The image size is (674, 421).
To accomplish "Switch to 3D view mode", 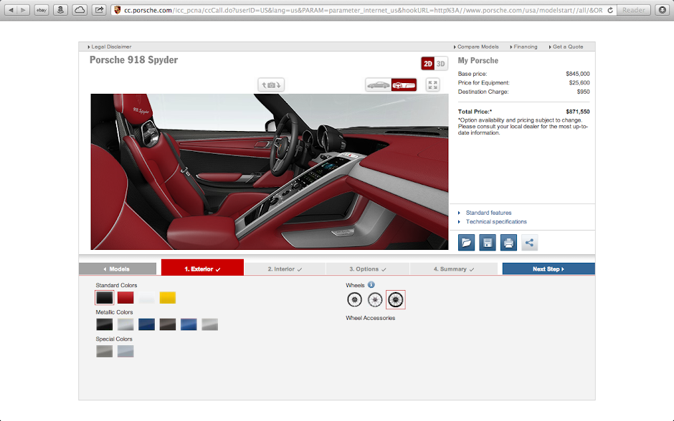I will coord(441,64).
